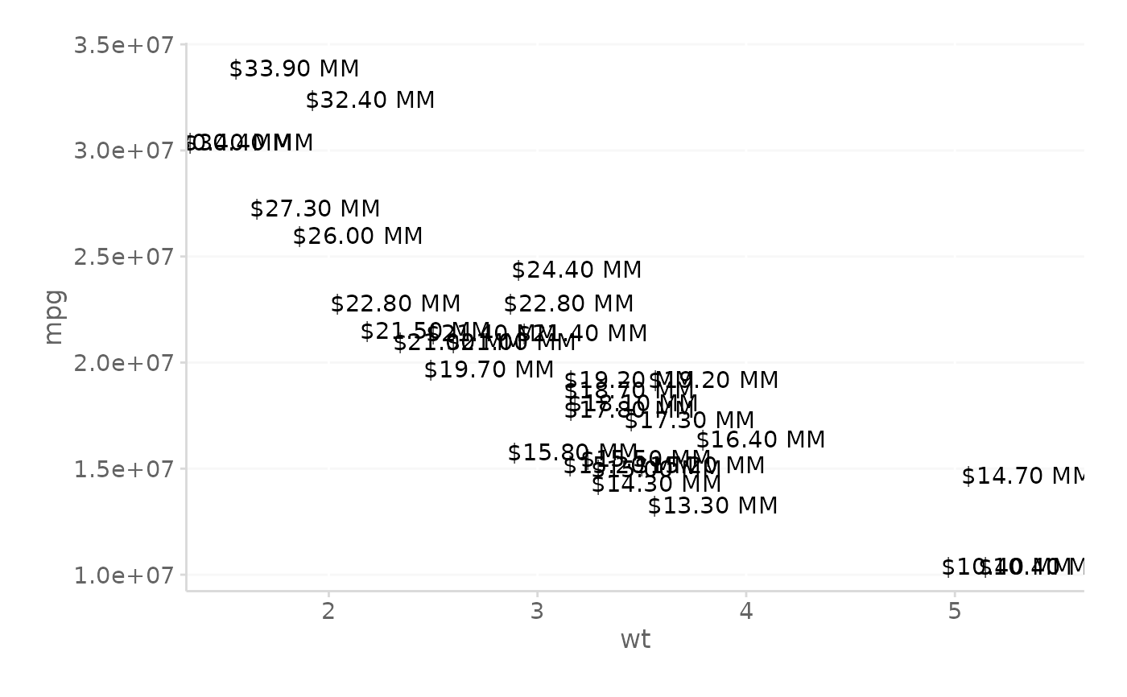
Task: Click x-axis tick label 4
Action: 746,612
